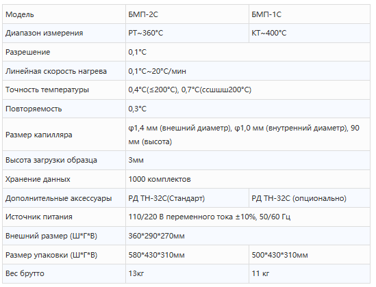
Task: Click the 500*430*310мм packaging size cell
Action: coord(310,255)
